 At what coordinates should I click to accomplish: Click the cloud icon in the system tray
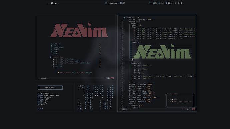[x=179, y=3]
